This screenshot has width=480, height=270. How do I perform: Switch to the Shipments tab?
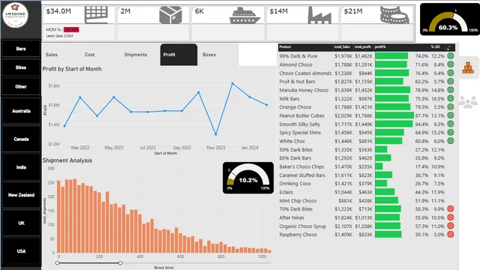(135, 55)
